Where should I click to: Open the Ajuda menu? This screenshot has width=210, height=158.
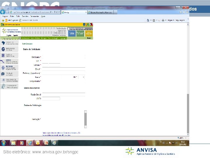43,16
